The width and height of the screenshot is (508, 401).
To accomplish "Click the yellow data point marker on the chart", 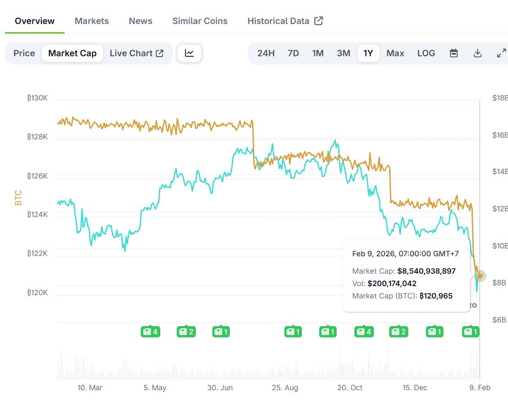I will point(480,275).
